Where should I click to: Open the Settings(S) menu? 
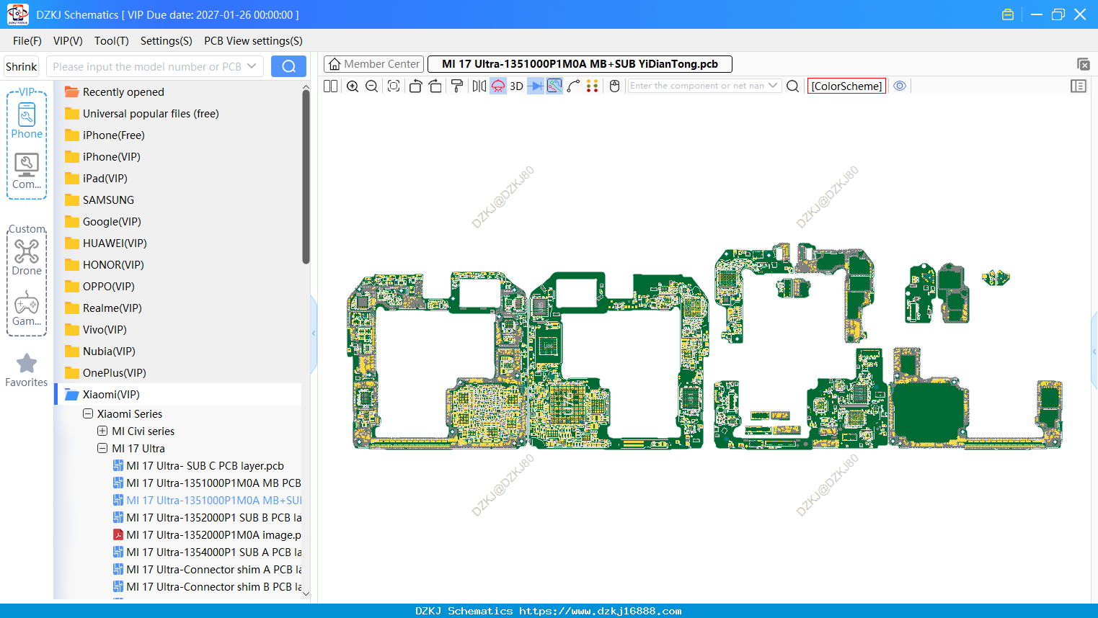tap(167, 41)
